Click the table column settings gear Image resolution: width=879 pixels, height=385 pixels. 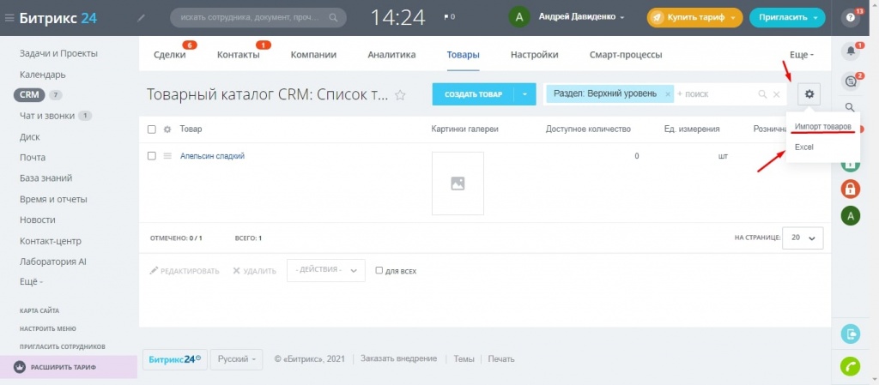coord(167,129)
